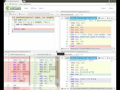This screenshot has height=90, width=120.
Task: Close the x86-64 gcc compiler pane tab
Action: click(x=87, y=52)
